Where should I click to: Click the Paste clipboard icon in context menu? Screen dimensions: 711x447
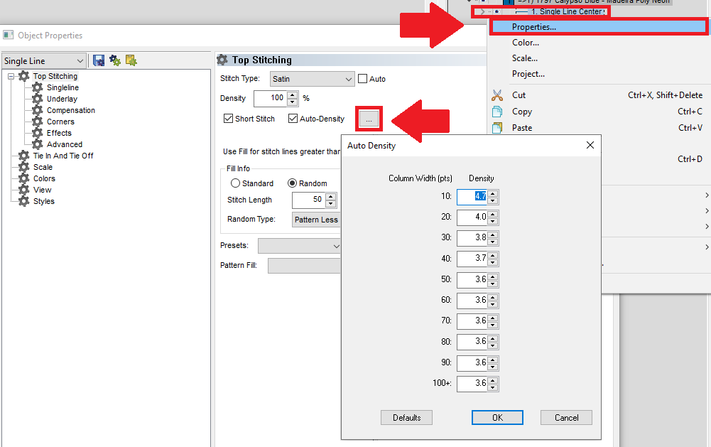[497, 128]
